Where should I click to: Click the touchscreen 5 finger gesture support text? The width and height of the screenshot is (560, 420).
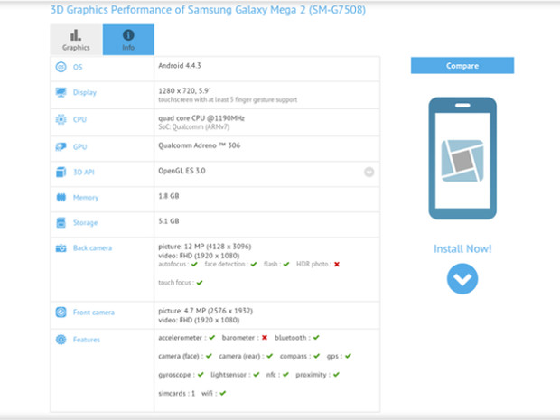pyautogui.click(x=228, y=100)
